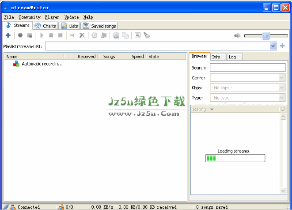Sort by the Received column header
The height and width of the screenshot is (210, 292).
[84, 57]
